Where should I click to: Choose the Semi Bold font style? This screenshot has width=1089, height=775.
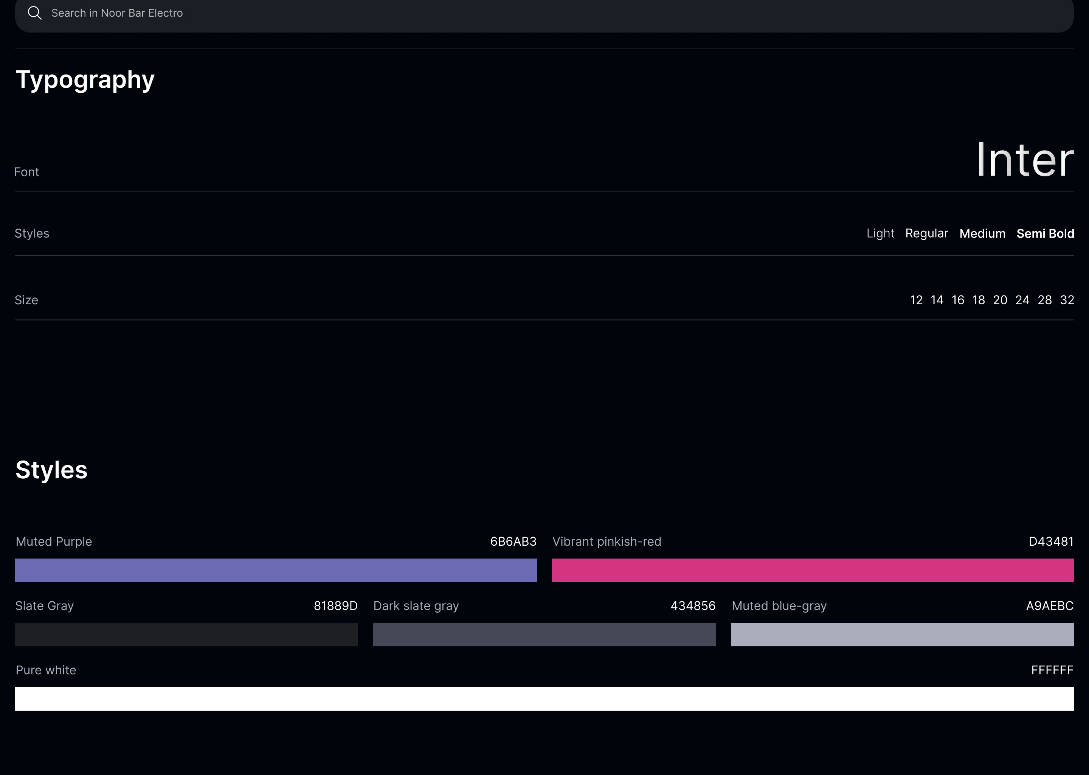pyautogui.click(x=1045, y=233)
